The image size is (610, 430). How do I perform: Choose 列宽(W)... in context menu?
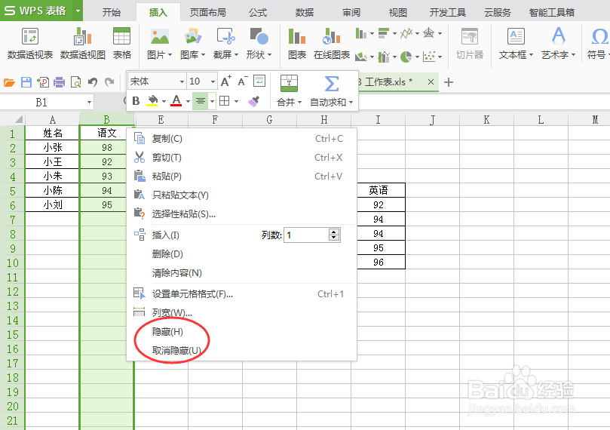pos(241,312)
